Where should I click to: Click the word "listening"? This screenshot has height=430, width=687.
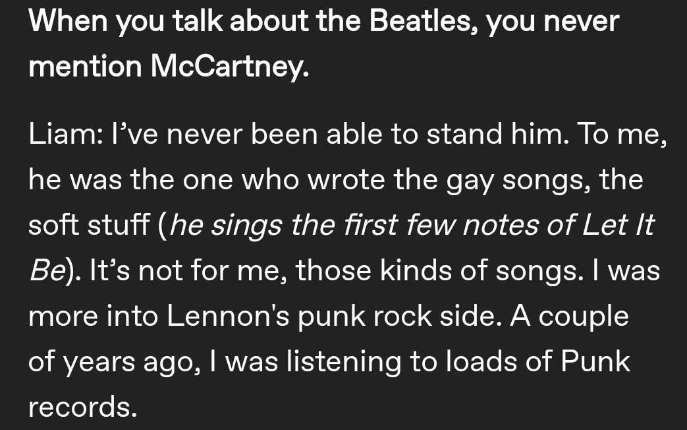coord(344,363)
